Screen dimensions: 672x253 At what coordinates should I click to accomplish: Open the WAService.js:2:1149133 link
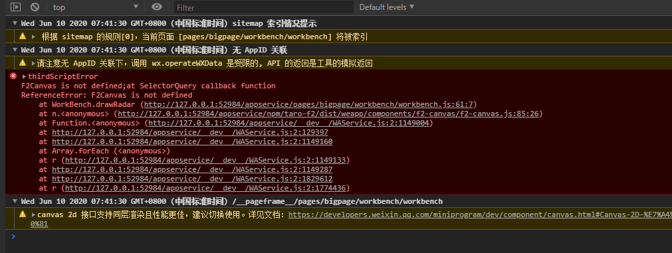pyautogui.click(x=205, y=161)
